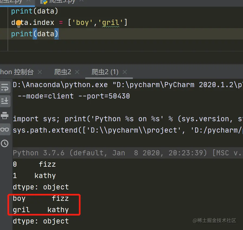Click the glasses icon in console sidebar
Image resolution: width=243 pixels, height=230 pixels.
5,129
